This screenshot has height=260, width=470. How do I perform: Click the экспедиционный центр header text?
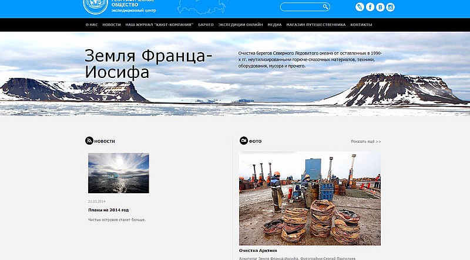134,11
